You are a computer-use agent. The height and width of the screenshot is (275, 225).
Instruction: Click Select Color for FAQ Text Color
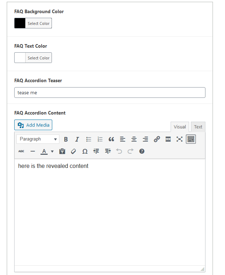38,58
